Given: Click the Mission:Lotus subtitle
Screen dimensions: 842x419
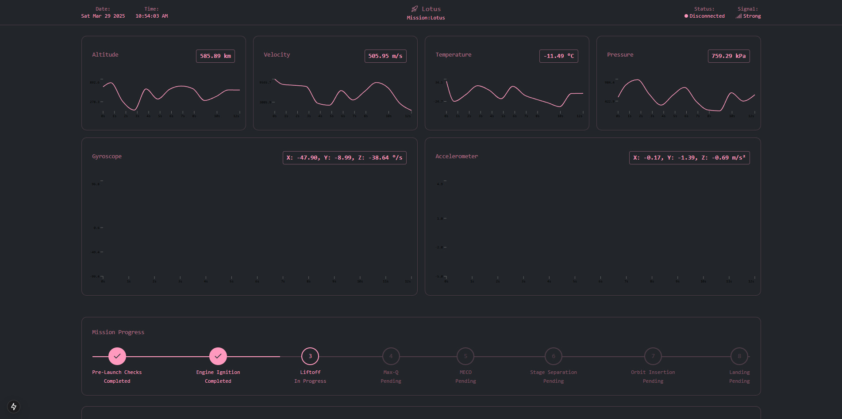Looking at the screenshot, I should [426, 18].
